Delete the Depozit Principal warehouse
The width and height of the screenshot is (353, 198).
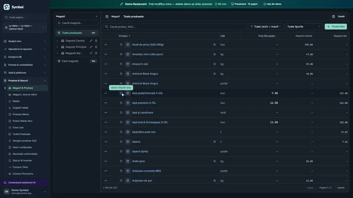[96, 47]
